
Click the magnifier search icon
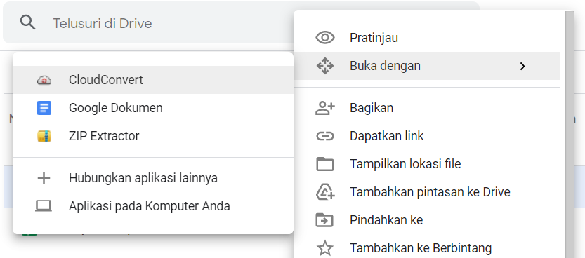pyautogui.click(x=28, y=23)
